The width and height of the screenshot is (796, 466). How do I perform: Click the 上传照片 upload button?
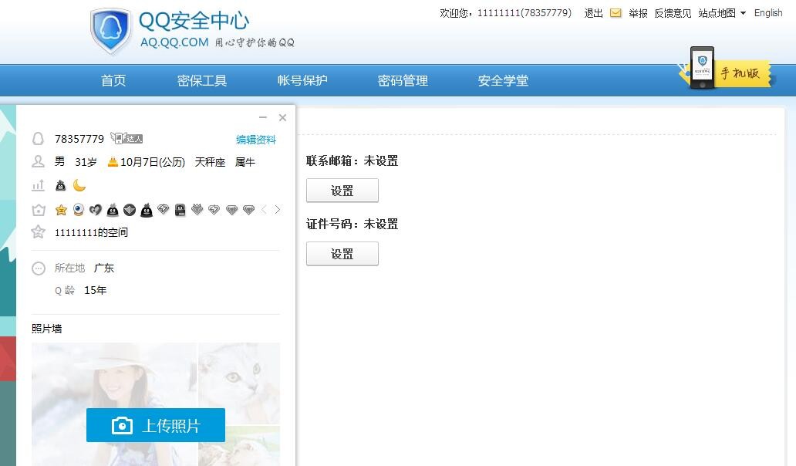tap(155, 425)
